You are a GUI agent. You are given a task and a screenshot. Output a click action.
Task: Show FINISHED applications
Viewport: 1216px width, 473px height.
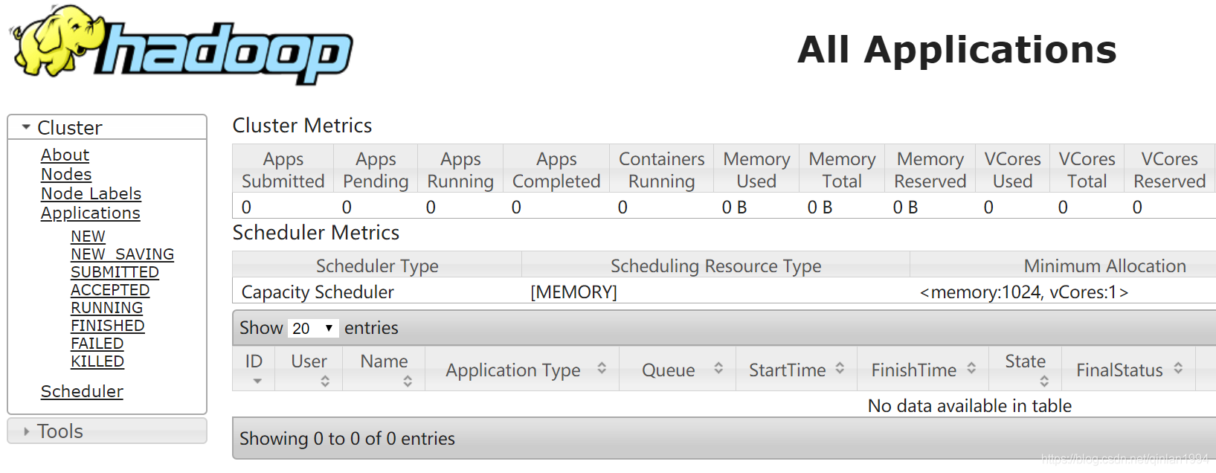tap(107, 326)
